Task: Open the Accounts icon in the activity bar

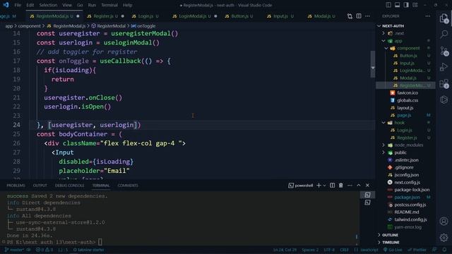Action: pyautogui.click(x=444, y=221)
